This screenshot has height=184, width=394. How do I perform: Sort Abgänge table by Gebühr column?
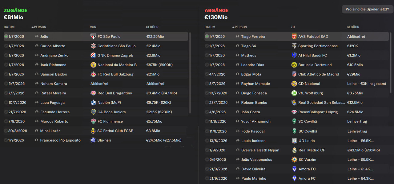(353, 27)
